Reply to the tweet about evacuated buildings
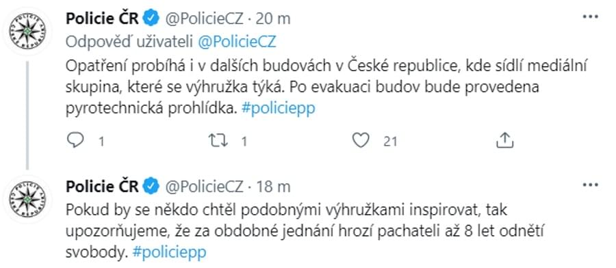616x268 pixels. (x=75, y=140)
